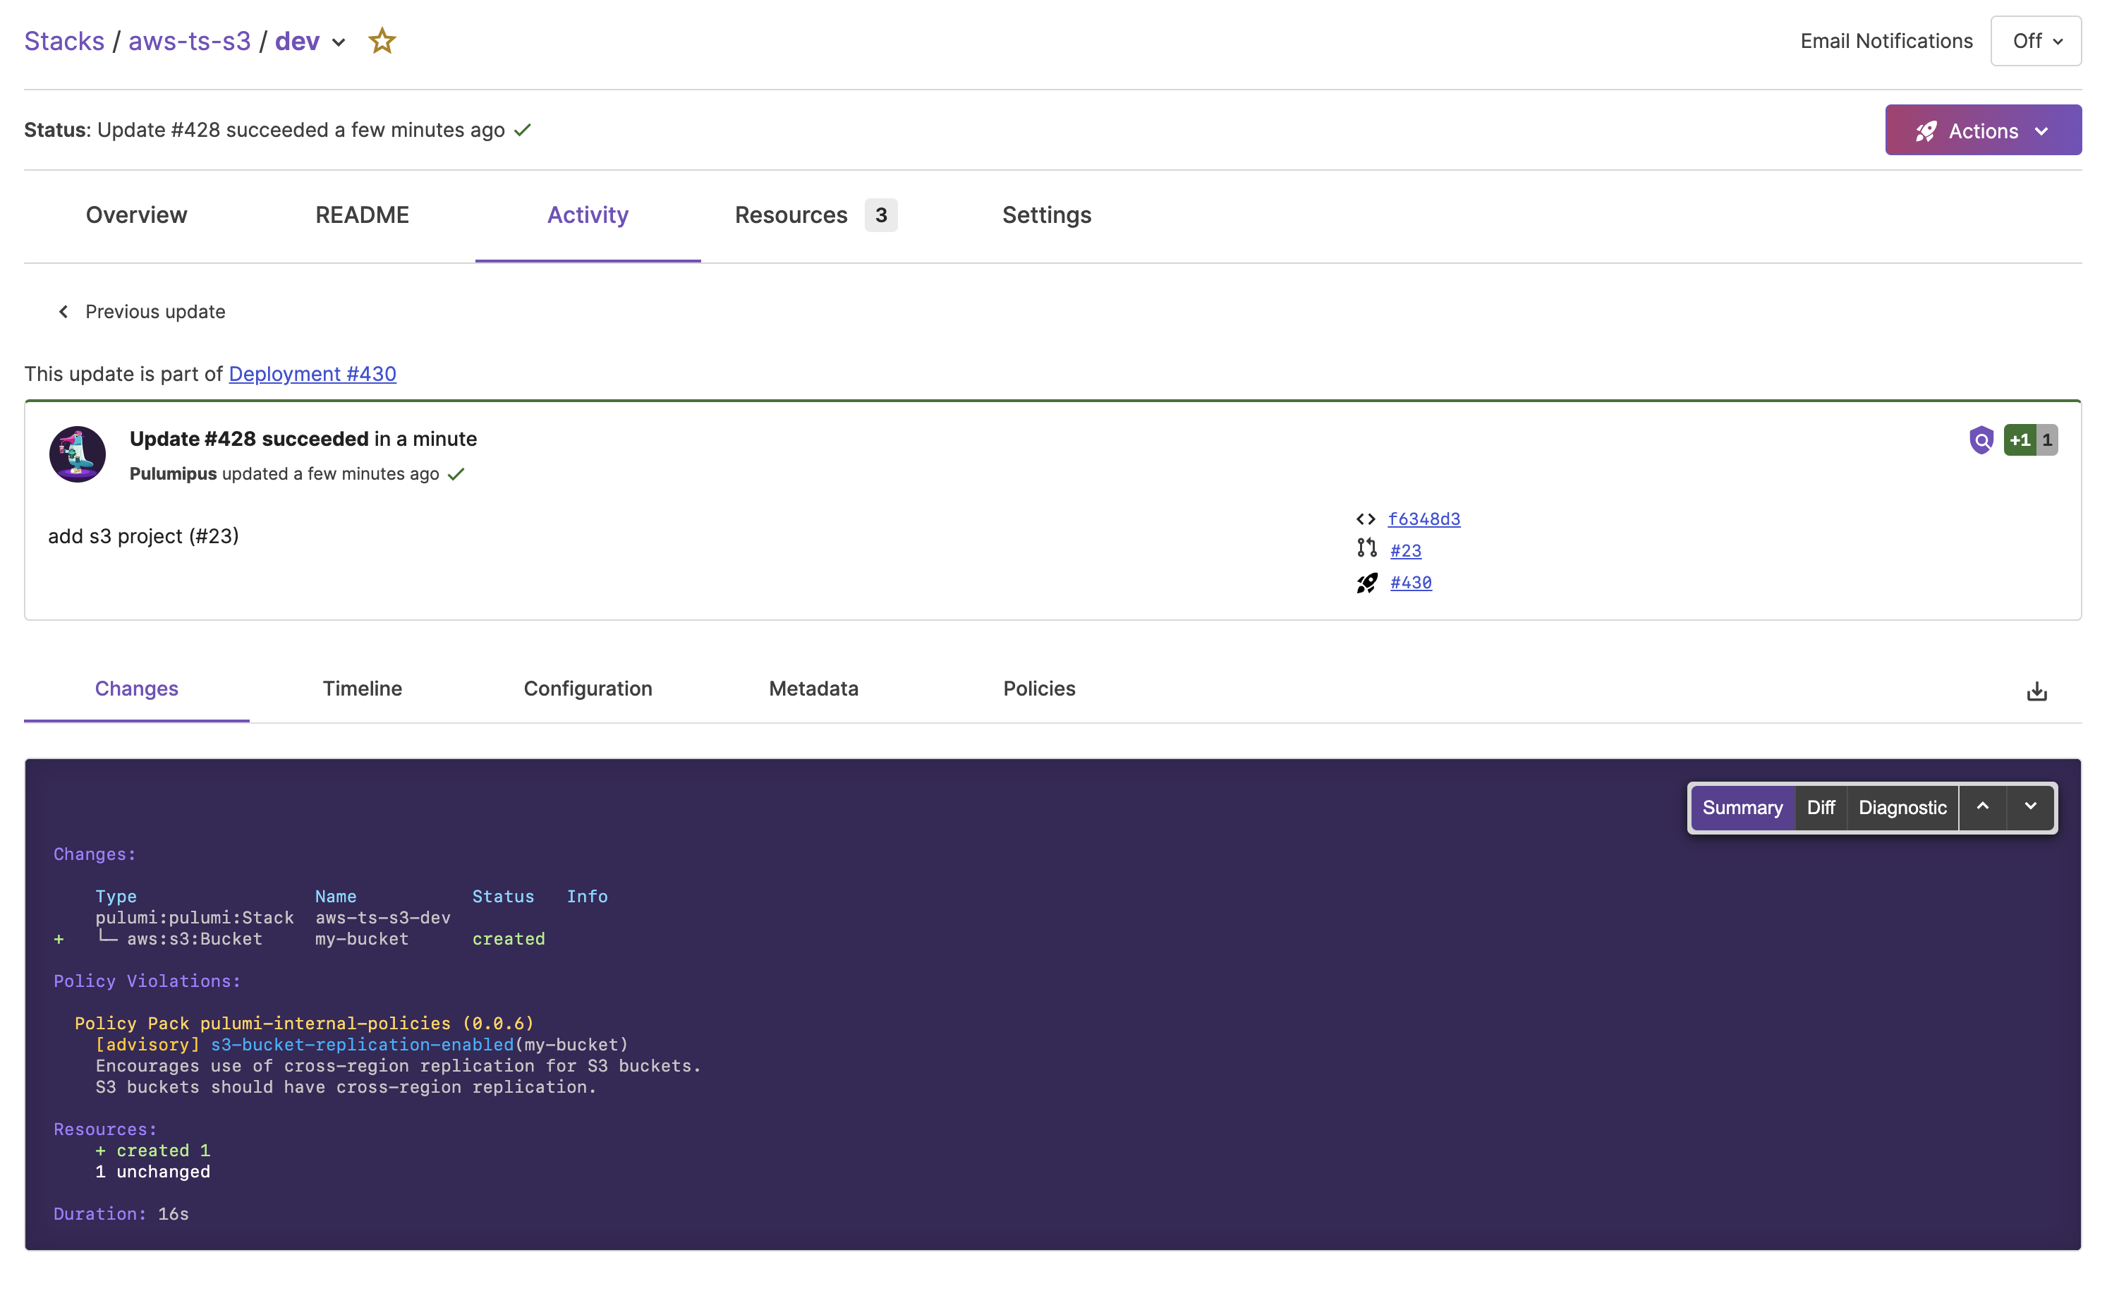Click 'add s3 project (#23)' message
The image size is (2119, 1291).
tap(144, 536)
